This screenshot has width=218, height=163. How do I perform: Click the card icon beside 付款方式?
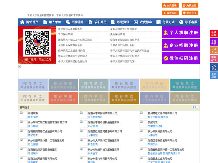click(x=158, y=22)
